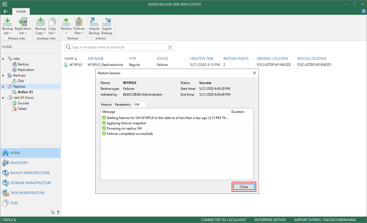367x223 pixels.
Task: Switch to the Parameters tab
Action: tap(123, 105)
